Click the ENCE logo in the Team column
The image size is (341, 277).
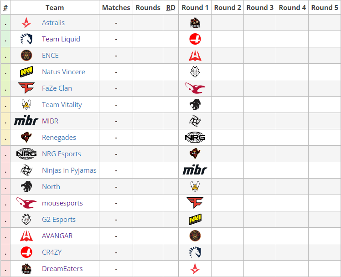coord(26,56)
